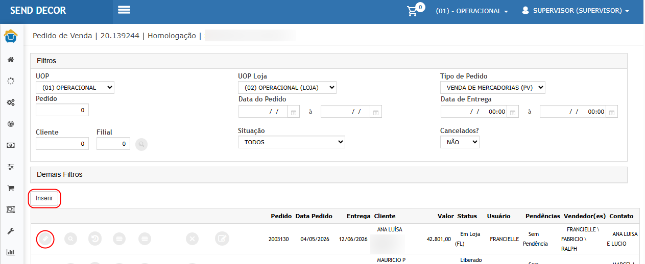
Task: Click the Data de Entrega end datetime field
Action: click(x=573, y=112)
